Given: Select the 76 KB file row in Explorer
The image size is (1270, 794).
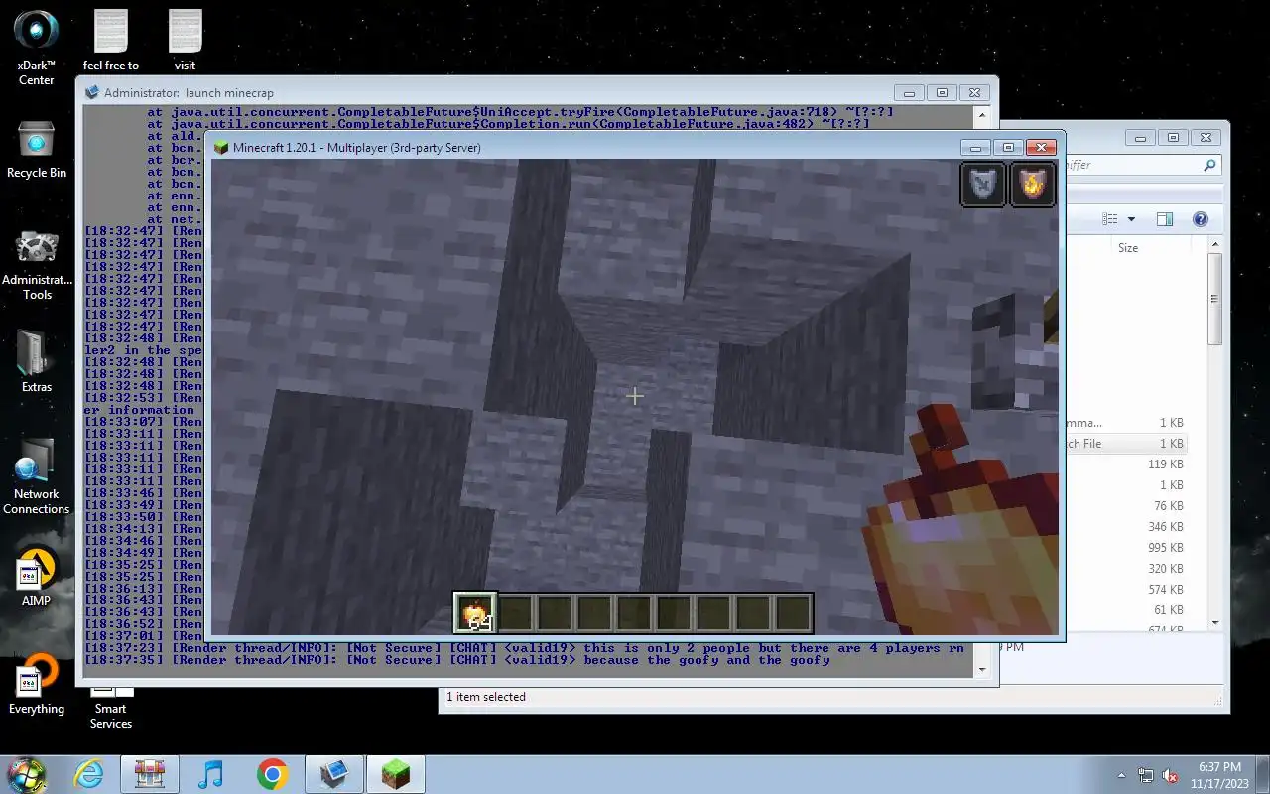Looking at the screenshot, I should pyautogui.click(x=1126, y=506).
